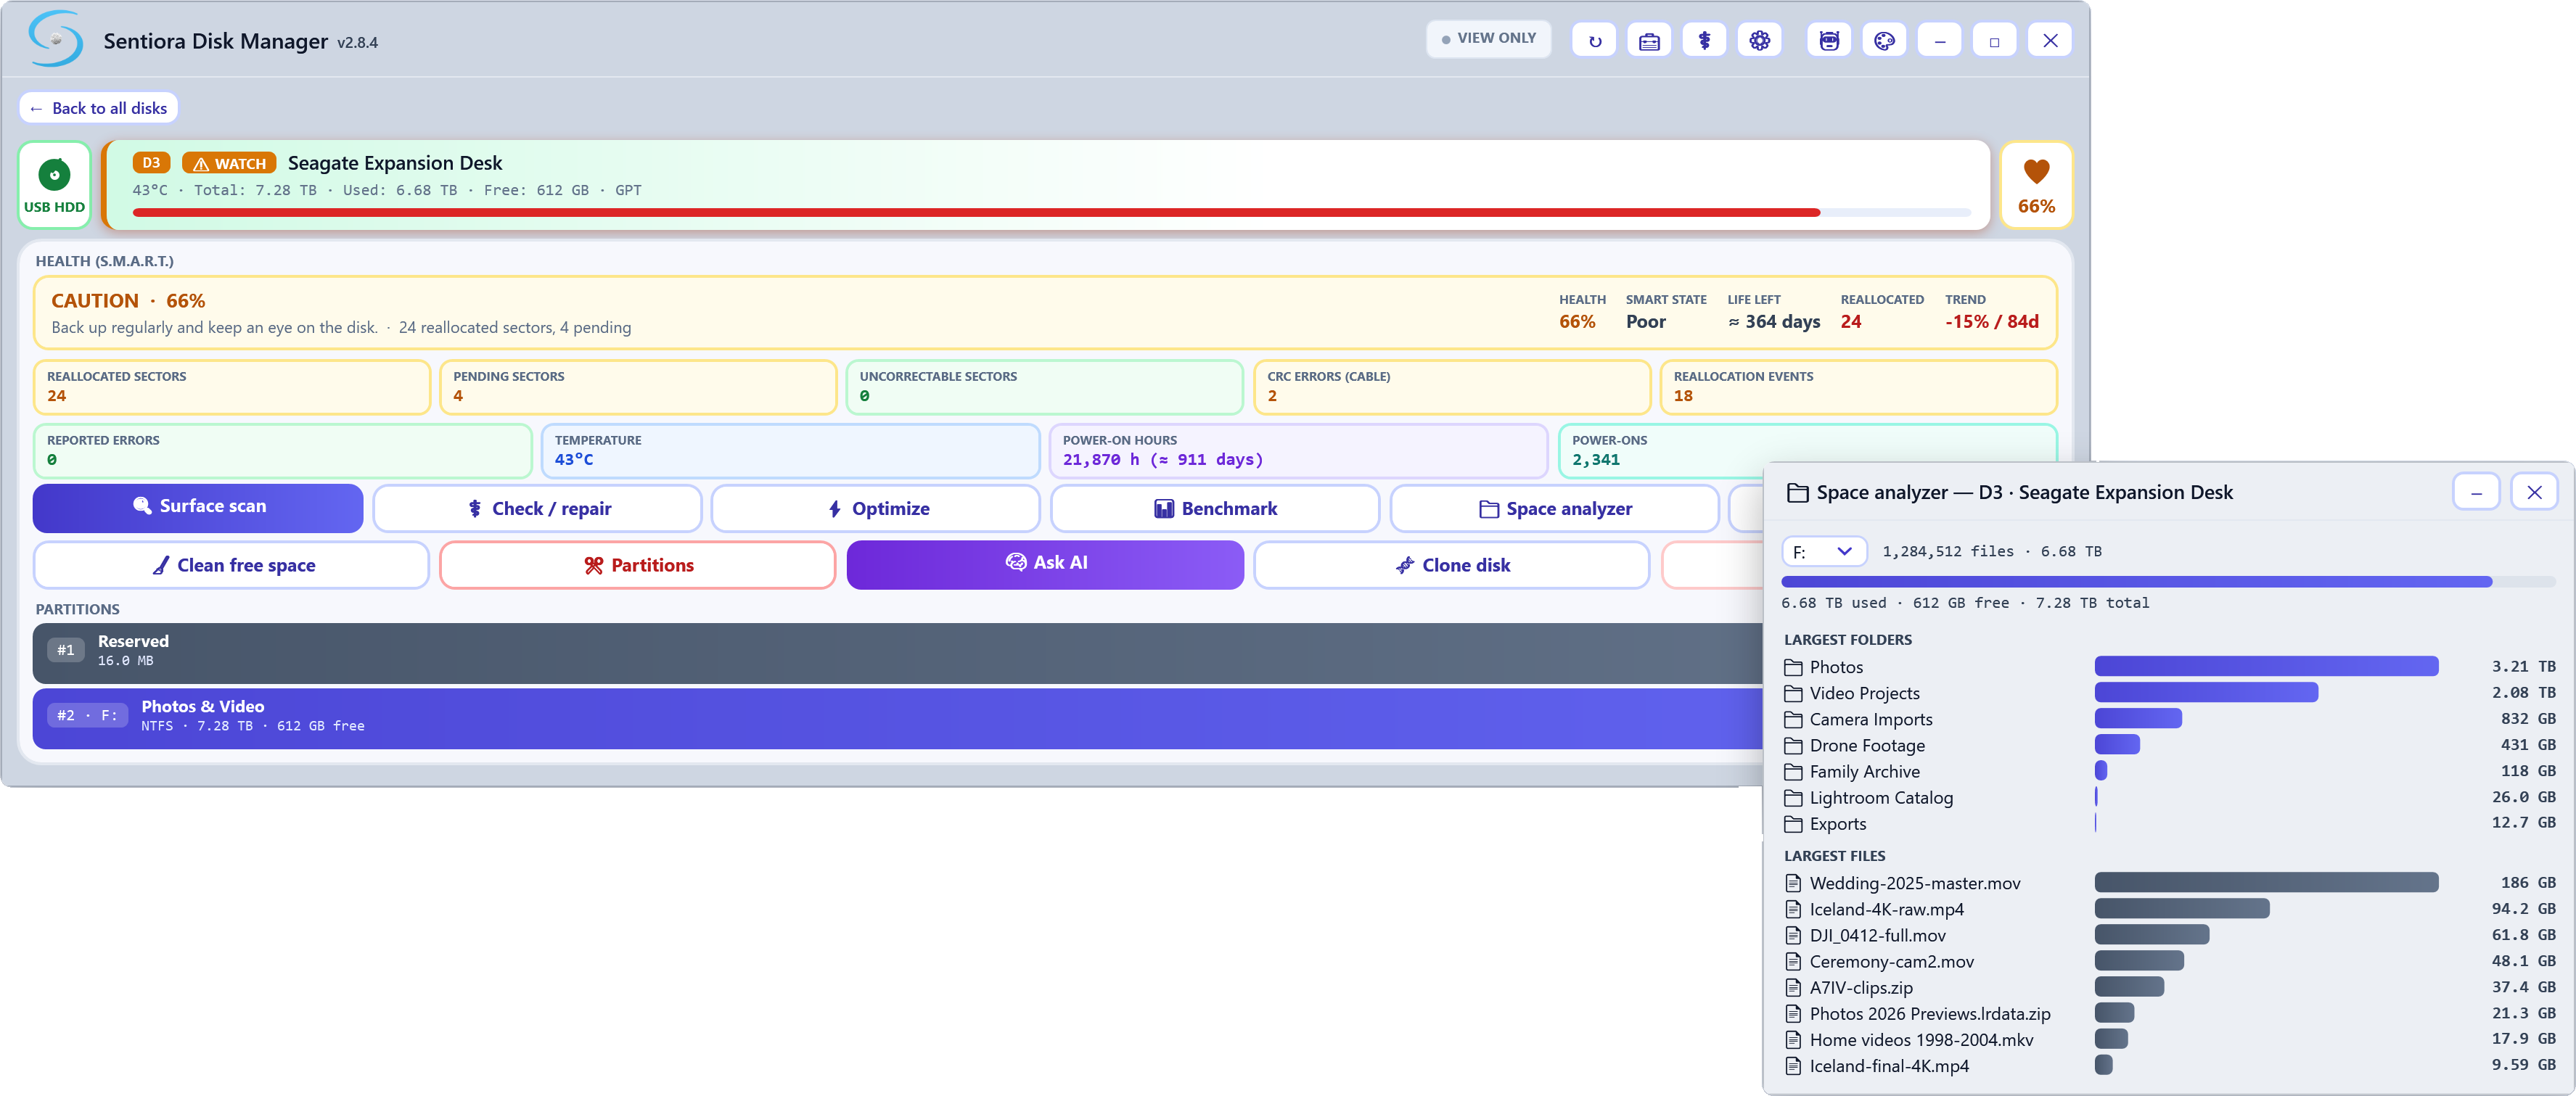Click the Photos folder row

(x=2169, y=667)
